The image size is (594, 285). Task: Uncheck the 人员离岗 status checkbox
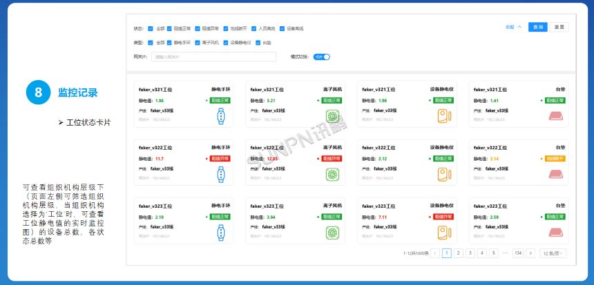coord(254,29)
